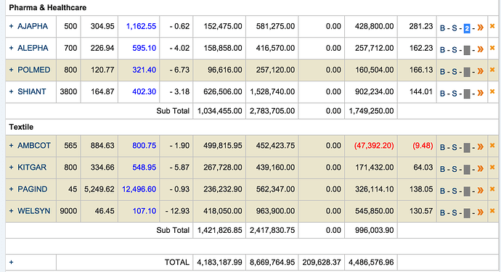The height and width of the screenshot is (272, 501).
Task: Click POLMED price 321.40
Action: [144, 70]
